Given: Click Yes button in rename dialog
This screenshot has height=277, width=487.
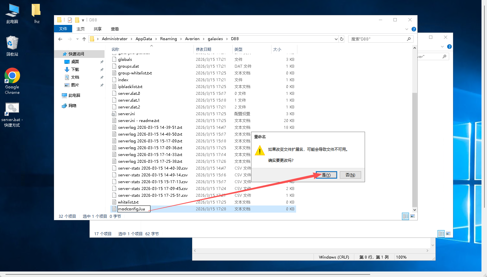Looking at the screenshot, I should pos(326,175).
